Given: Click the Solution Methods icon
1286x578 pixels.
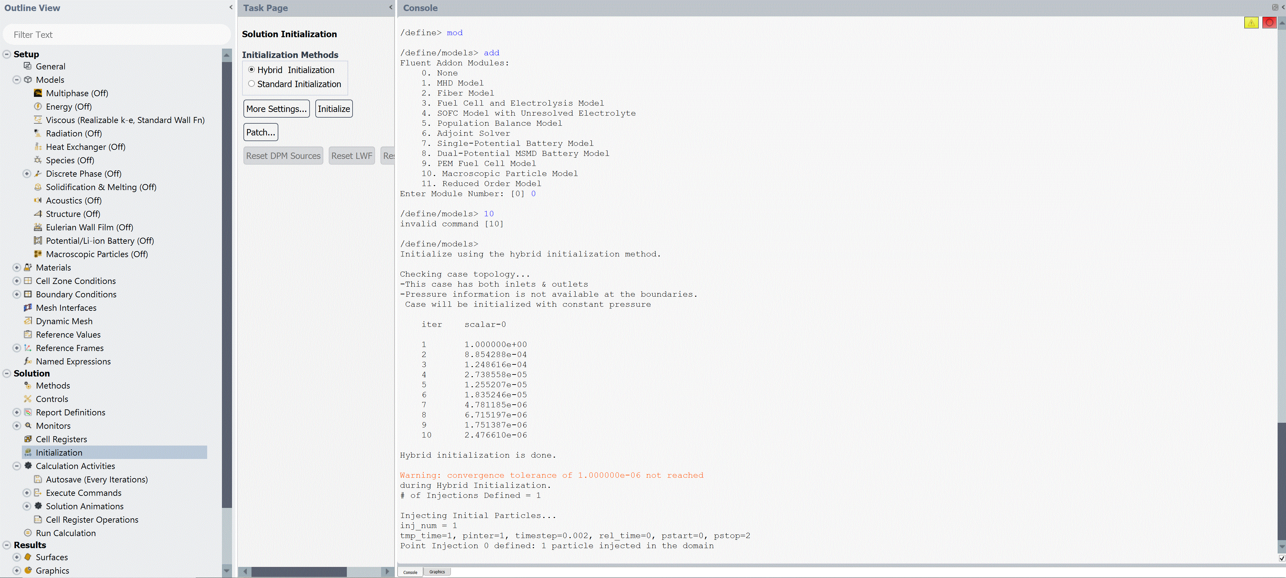Looking at the screenshot, I should (x=28, y=386).
